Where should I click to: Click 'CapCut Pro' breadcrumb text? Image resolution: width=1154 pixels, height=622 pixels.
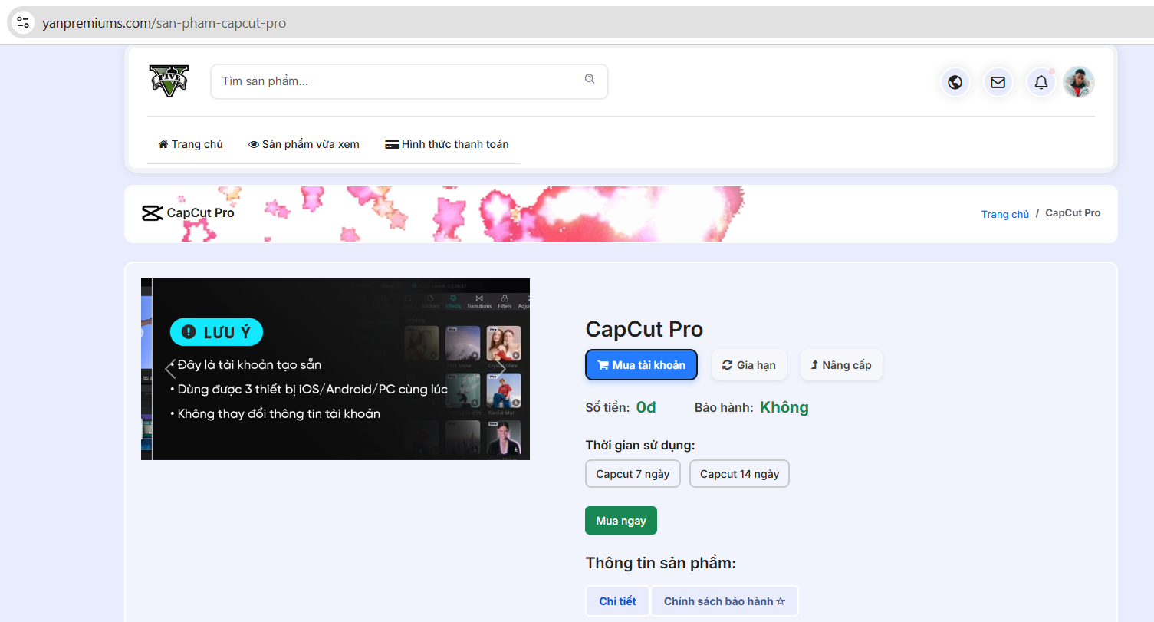1073,213
